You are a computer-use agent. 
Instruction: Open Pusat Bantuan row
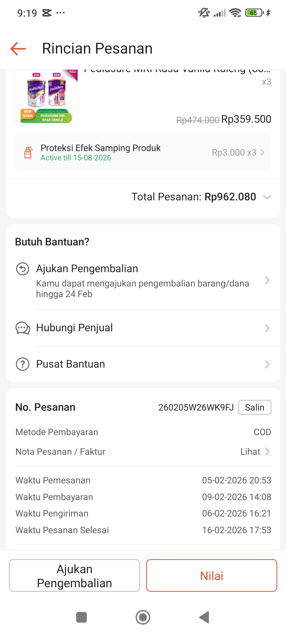click(71, 364)
